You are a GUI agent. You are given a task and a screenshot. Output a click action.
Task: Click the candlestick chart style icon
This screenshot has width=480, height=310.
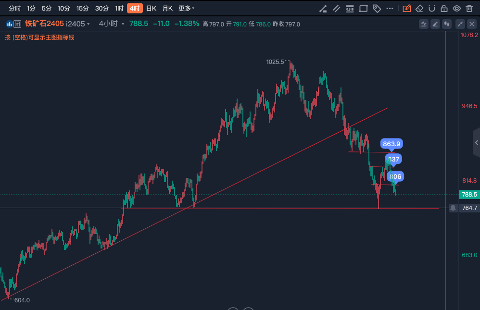click(x=447, y=24)
